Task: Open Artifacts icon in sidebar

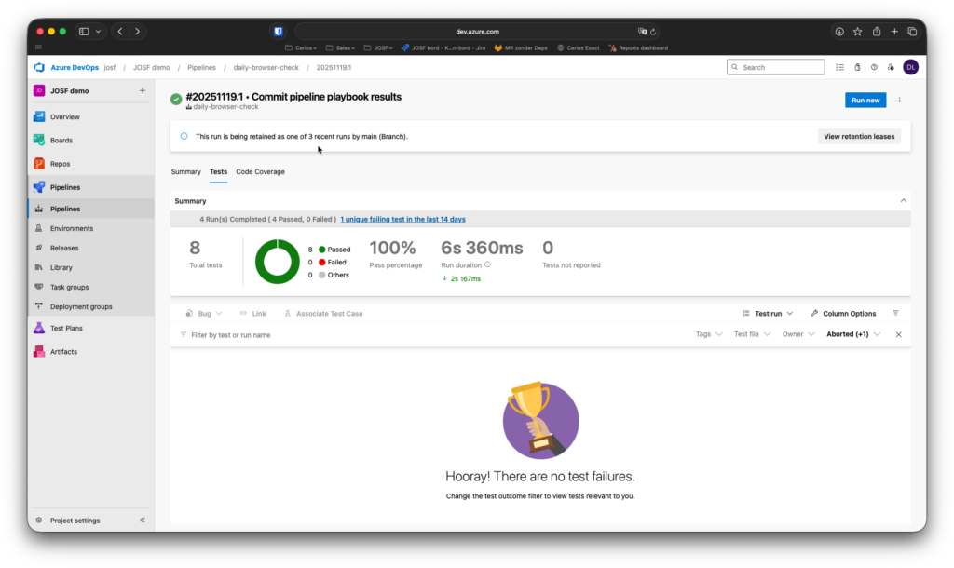Action: click(39, 352)
